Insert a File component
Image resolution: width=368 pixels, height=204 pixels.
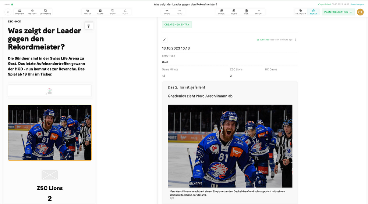(246, 12)
